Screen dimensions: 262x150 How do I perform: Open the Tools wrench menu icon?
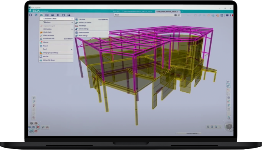click(41, 15)
